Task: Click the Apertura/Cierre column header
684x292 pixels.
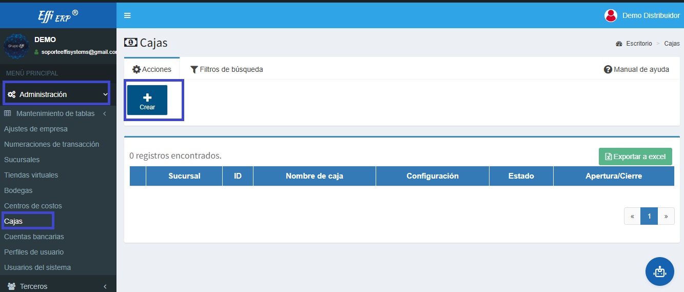Action: pyautogui.click(x=614, y=176)
